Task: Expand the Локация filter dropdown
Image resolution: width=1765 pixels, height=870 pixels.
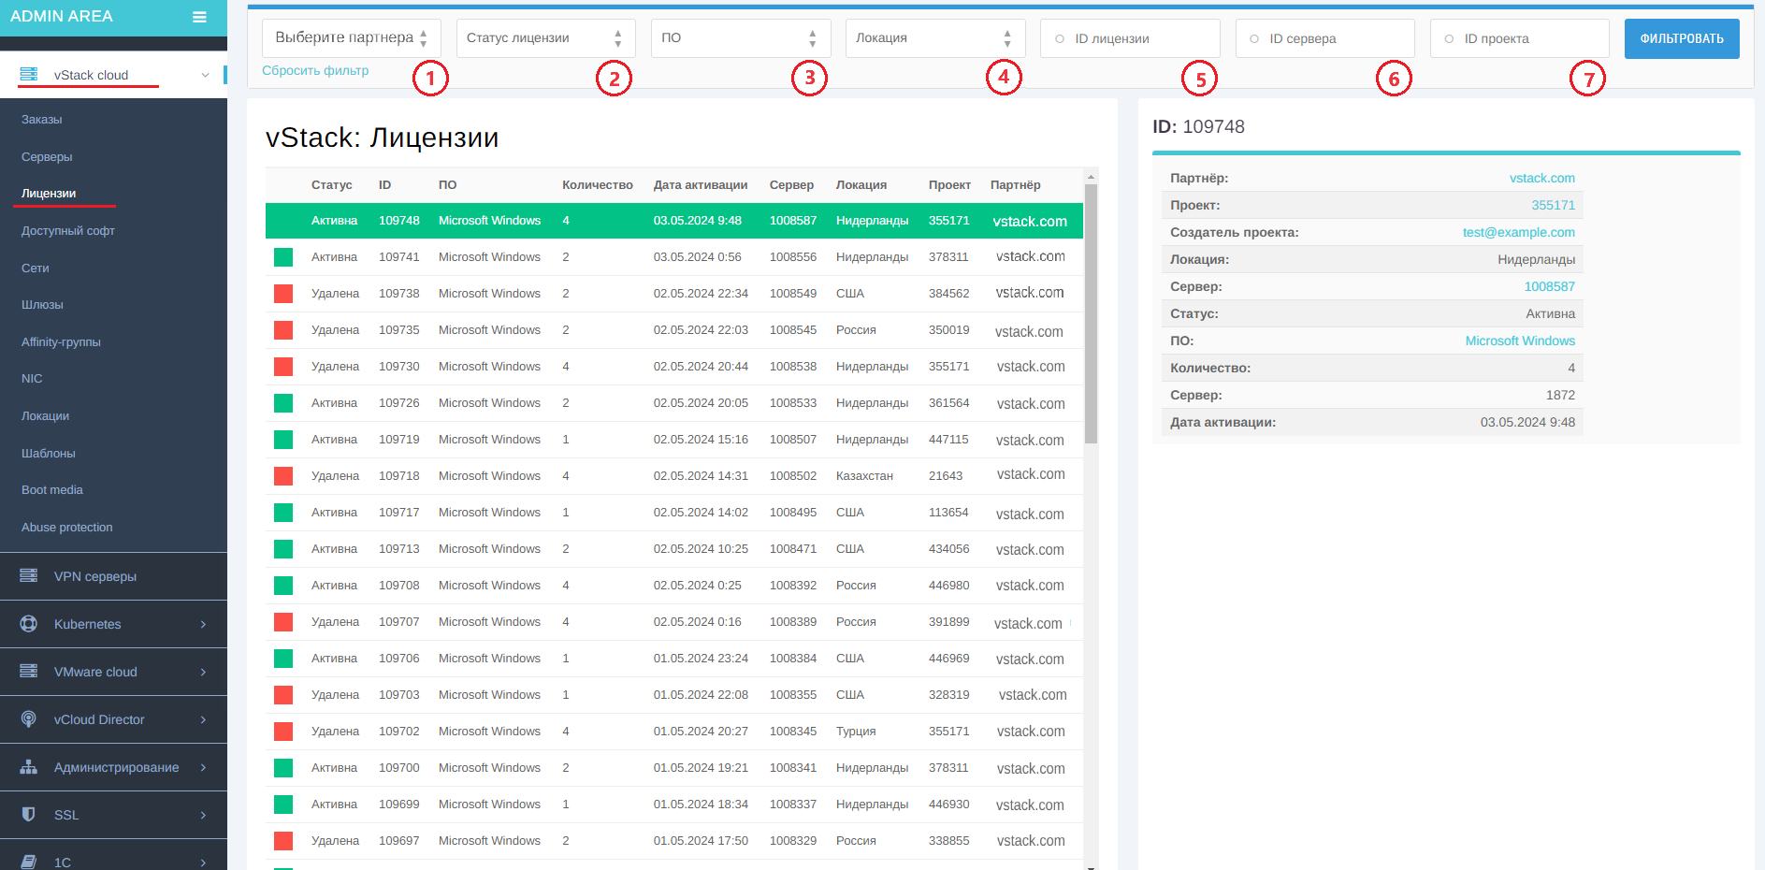Action: click(x=934, y=38)
